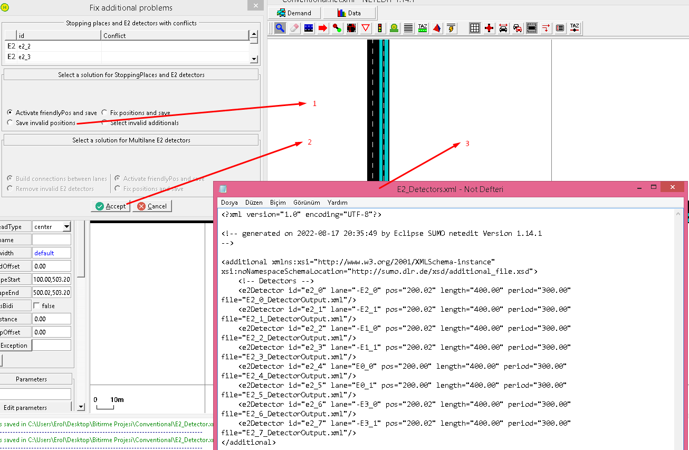Viewport: 689px width, 450px height.
Task: Open Düzen menu in Notepad
Action: 254,203
